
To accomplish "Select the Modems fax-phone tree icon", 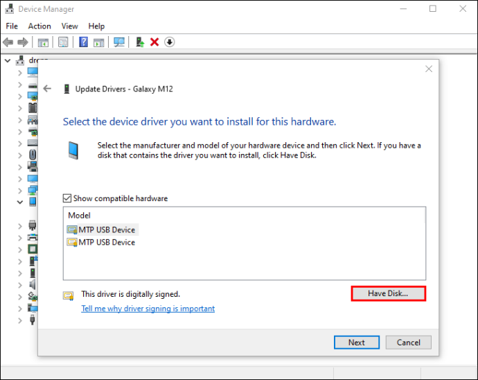I will coord(33,166).
